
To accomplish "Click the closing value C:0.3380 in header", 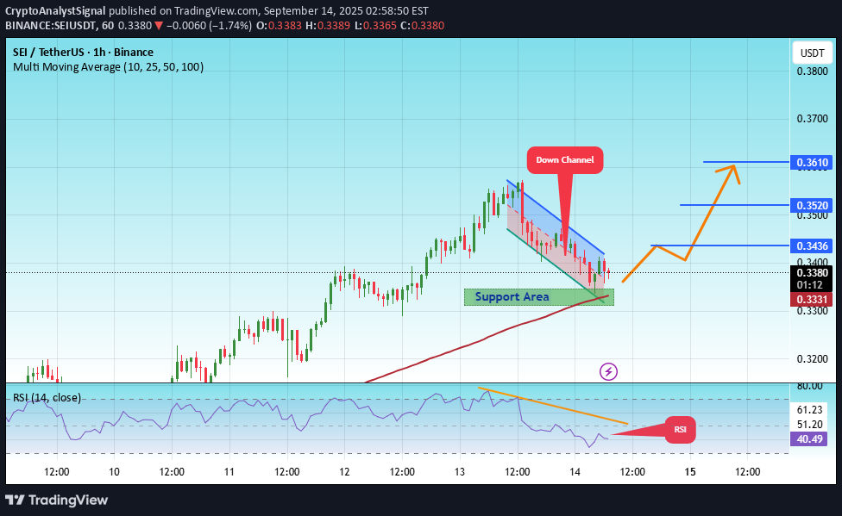I will [422, 25].
